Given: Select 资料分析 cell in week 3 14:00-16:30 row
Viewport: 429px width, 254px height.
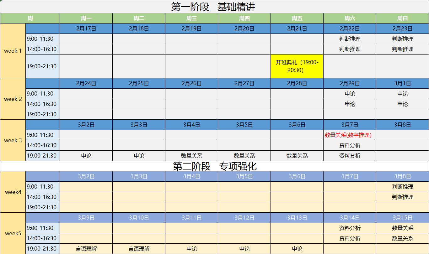Looking at the screenshot, I should pos(350,145).
